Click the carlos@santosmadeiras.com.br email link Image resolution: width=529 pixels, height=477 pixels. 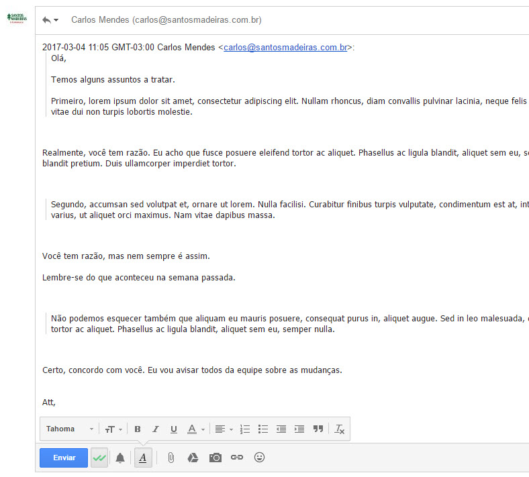click(285, 48)
